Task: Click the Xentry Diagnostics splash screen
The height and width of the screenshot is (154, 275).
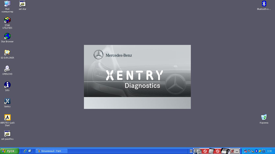Action: coord(137,77)
